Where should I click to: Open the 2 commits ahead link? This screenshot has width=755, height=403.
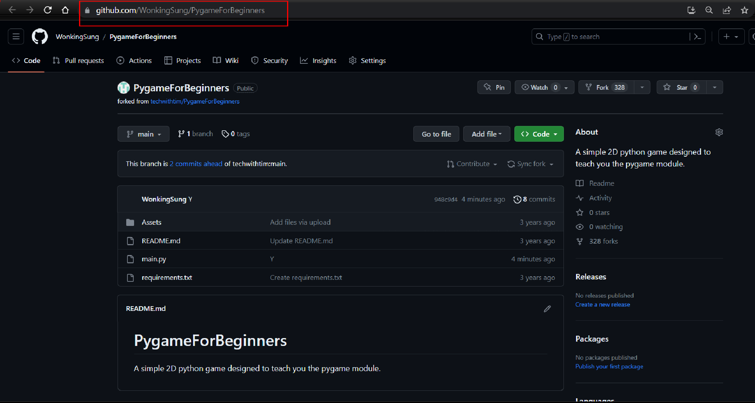(196, 164)
